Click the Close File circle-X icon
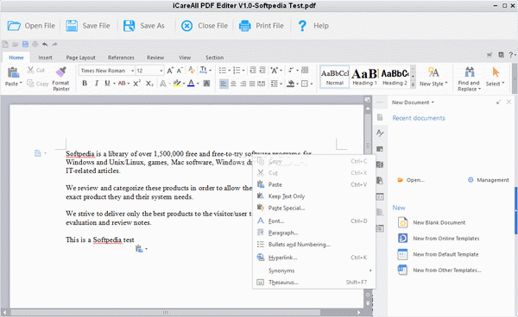Viewport: 518px width, 317px height. coord(187,26)
